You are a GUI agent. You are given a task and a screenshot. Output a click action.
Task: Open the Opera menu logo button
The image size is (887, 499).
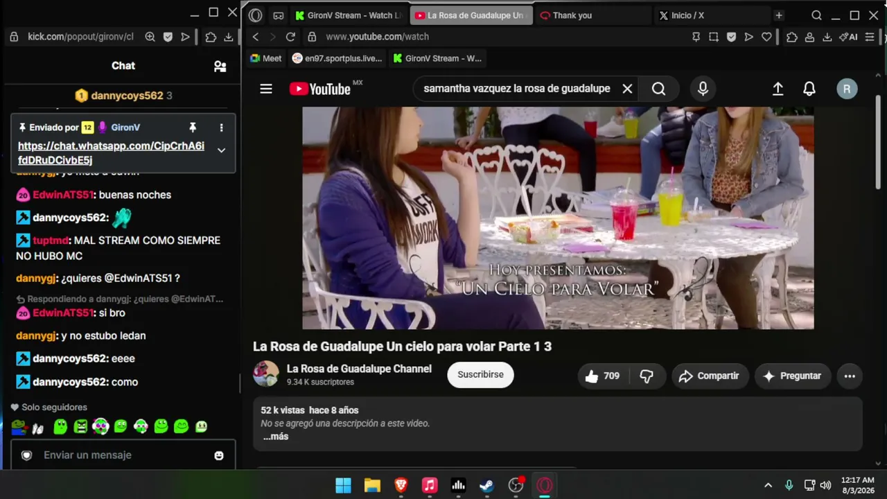pyautogui.click(x=255, y=15)
